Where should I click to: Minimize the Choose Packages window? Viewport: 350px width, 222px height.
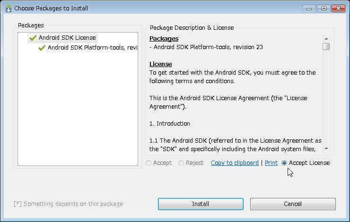click(311, 8)
